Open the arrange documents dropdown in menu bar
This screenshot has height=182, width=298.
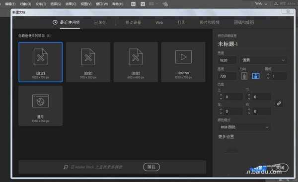click(153, 4)
